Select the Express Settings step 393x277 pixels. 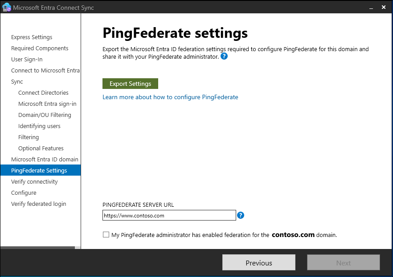pyautogui.click(x=32, y=37)
